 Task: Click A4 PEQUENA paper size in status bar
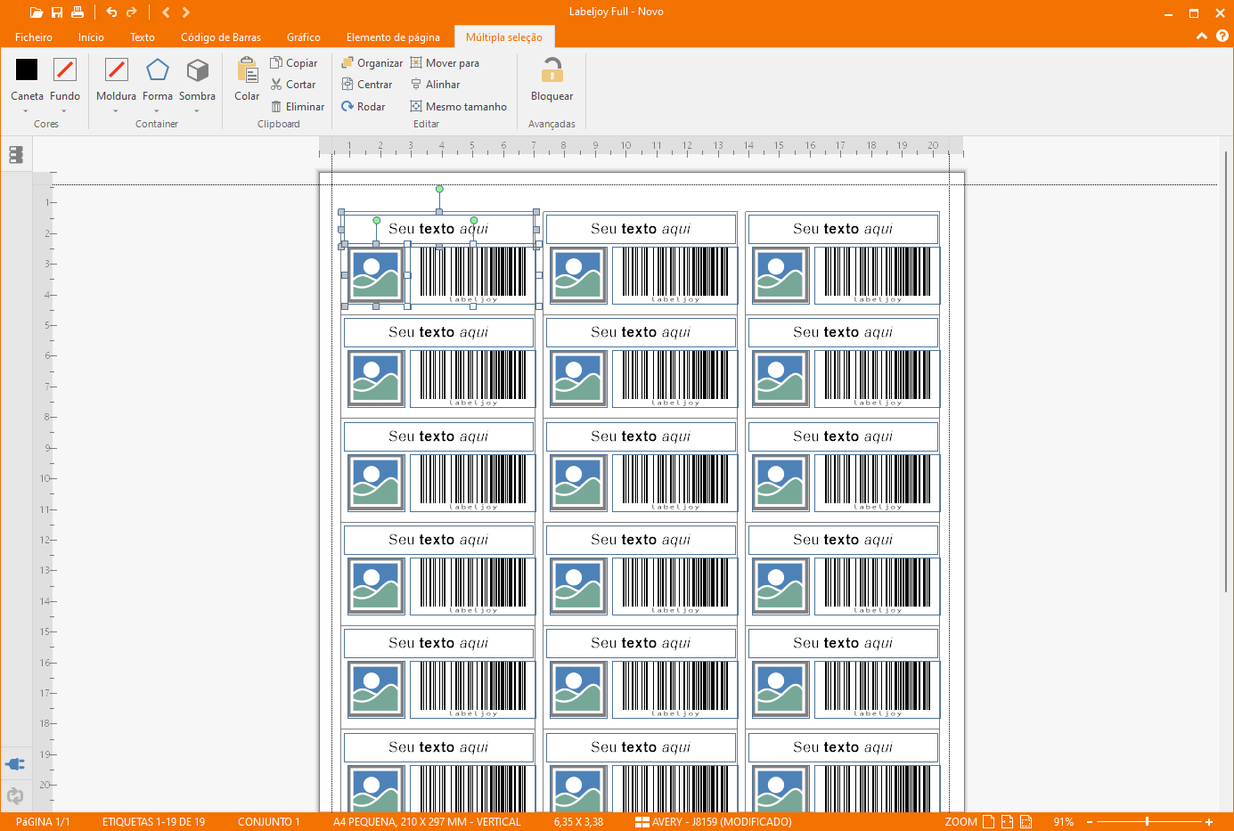[x=427, y=822]
